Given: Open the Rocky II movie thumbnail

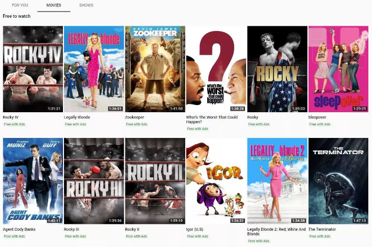Looking at the screenshot, I should (155, 181).
